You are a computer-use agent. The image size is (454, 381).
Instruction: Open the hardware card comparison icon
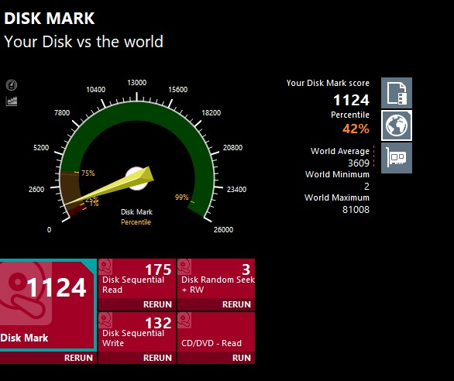[x=397, y=158]
